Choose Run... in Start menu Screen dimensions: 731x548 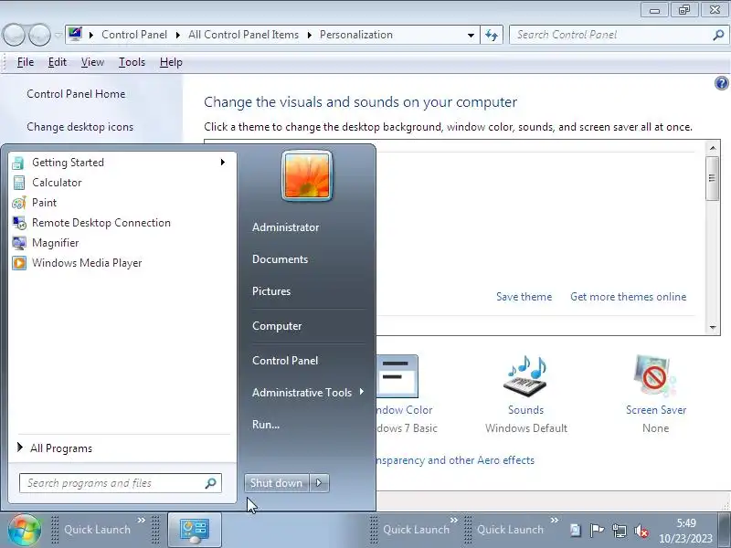click(x=266, y=425)
